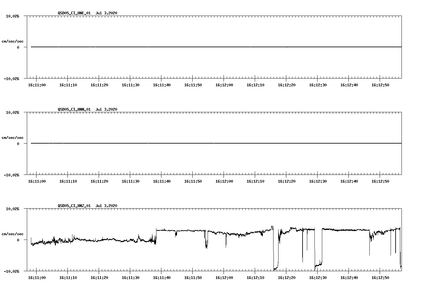Viewport: 424px width, 289px height.
Task: Click 16:12:20 time label under HNN plot
Action: click(287, 181)
